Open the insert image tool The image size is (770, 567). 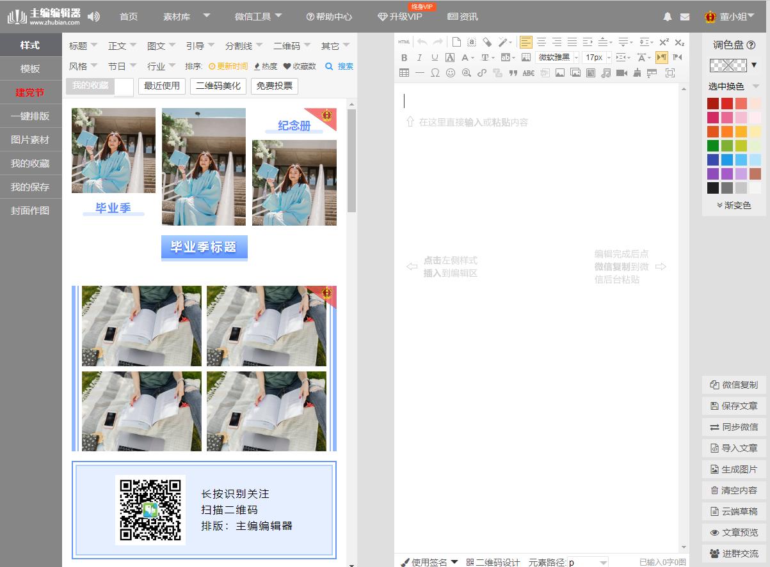pyautogui.click(x=560, y=73)
